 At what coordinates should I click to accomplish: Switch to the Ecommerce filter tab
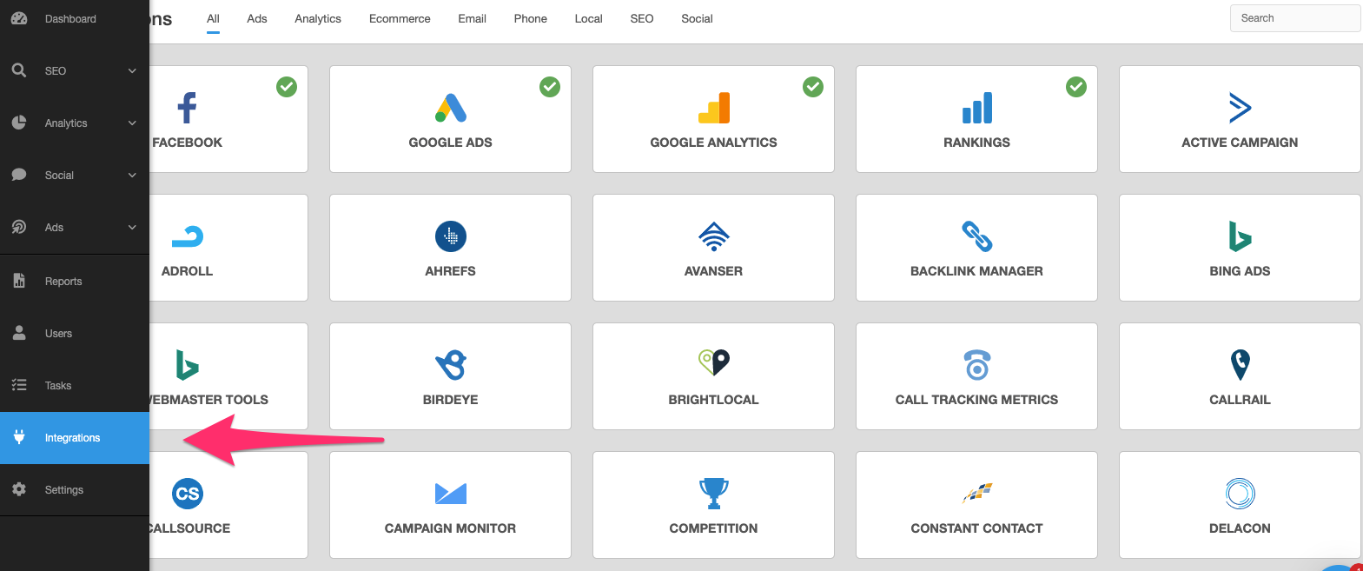tap(400, 18)
